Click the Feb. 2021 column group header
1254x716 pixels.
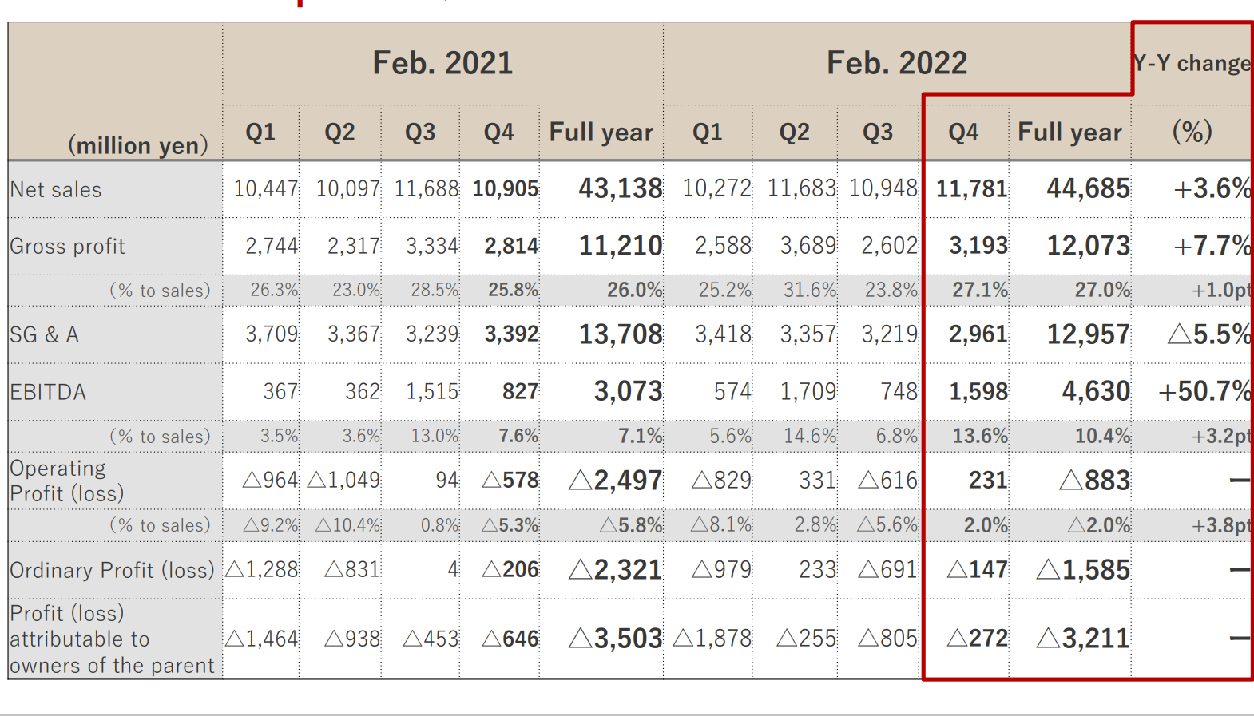point(442,63)
